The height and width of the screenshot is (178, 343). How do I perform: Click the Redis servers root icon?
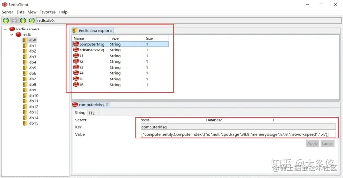tap(12, 29)
